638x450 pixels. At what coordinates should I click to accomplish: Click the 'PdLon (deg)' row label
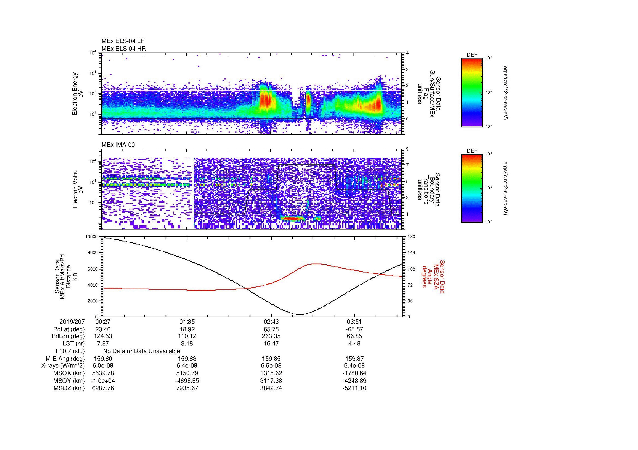click(68, 336)
